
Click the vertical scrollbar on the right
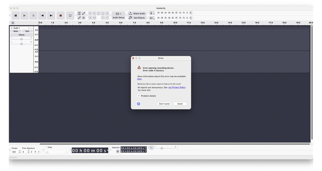(x=312, y=83)
